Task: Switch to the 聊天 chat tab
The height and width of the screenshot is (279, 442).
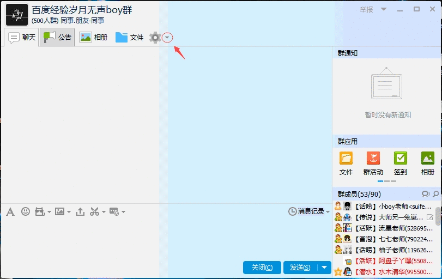Action: point(21,37)
